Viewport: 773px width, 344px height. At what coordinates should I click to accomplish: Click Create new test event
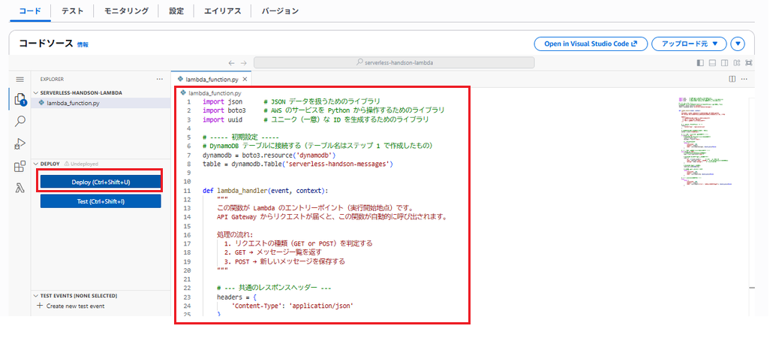coord(76,306)
